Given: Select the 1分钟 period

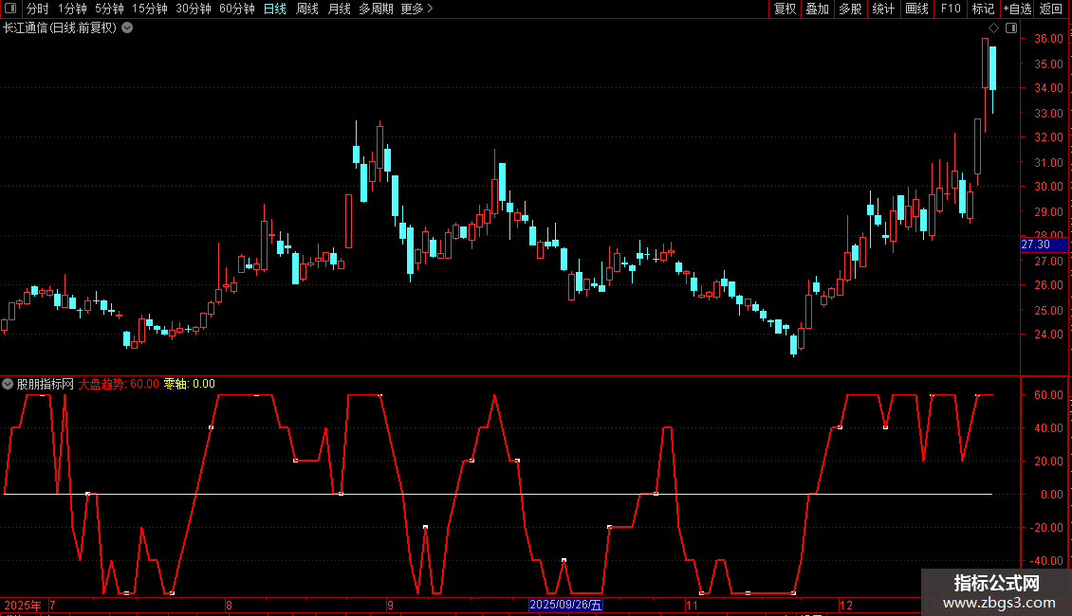Looking at the screenshot, I should click(x=72, y=9).
